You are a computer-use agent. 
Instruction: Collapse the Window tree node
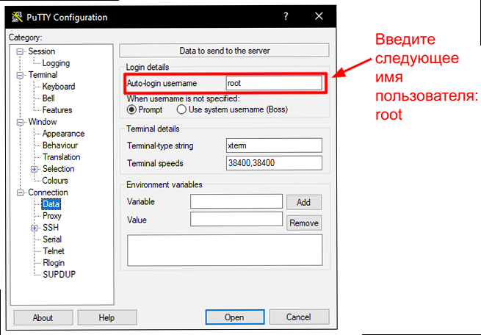click(20, 122)
